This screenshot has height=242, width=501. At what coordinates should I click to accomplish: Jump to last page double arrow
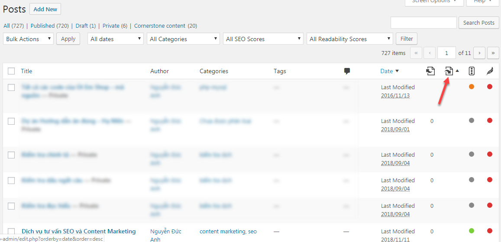coord(493,53)
